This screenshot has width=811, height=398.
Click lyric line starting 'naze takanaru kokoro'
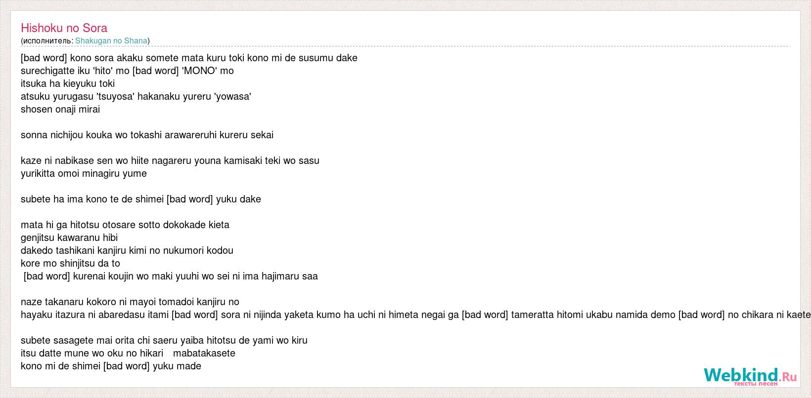point(130,302)
